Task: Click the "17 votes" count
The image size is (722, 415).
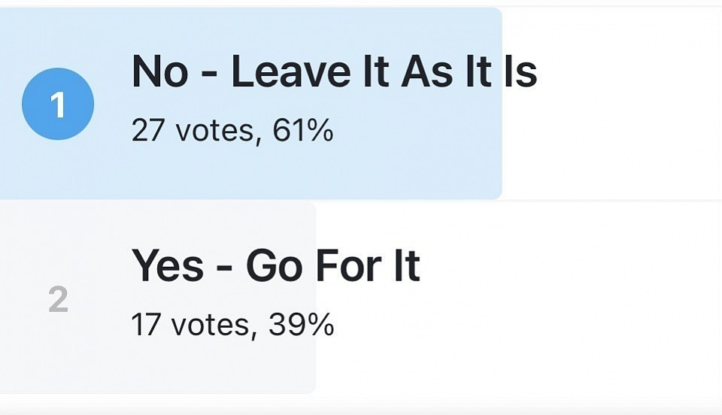Action: (x=191, y=325)
